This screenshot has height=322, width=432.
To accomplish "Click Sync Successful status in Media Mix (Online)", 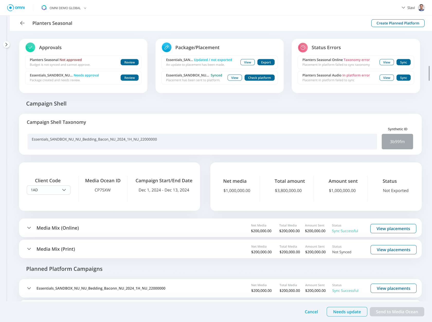I will coord(345,231).
